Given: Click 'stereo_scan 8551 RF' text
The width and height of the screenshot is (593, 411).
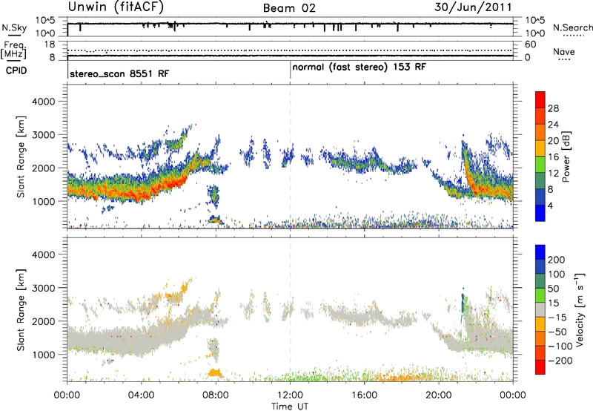Looking at the screenshot, I should (x=119, y=73).
